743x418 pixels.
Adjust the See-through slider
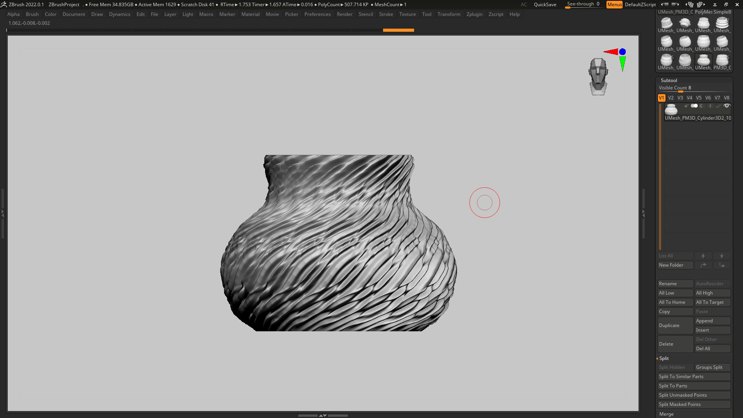click(583, 5)
